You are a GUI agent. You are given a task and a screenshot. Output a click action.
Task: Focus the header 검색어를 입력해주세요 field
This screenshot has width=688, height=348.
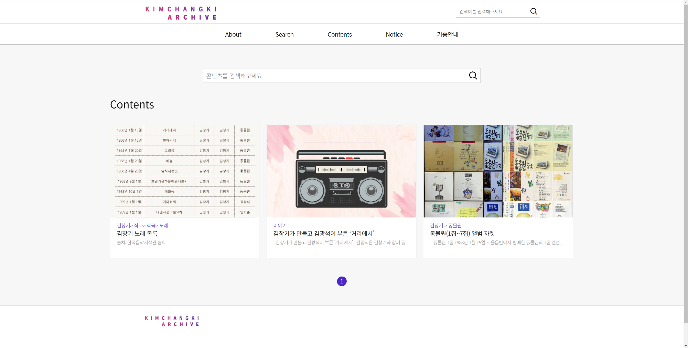click(x=492, y=12)
